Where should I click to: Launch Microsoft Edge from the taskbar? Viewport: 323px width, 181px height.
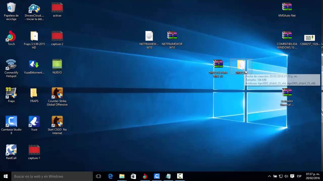pos(110,176)
